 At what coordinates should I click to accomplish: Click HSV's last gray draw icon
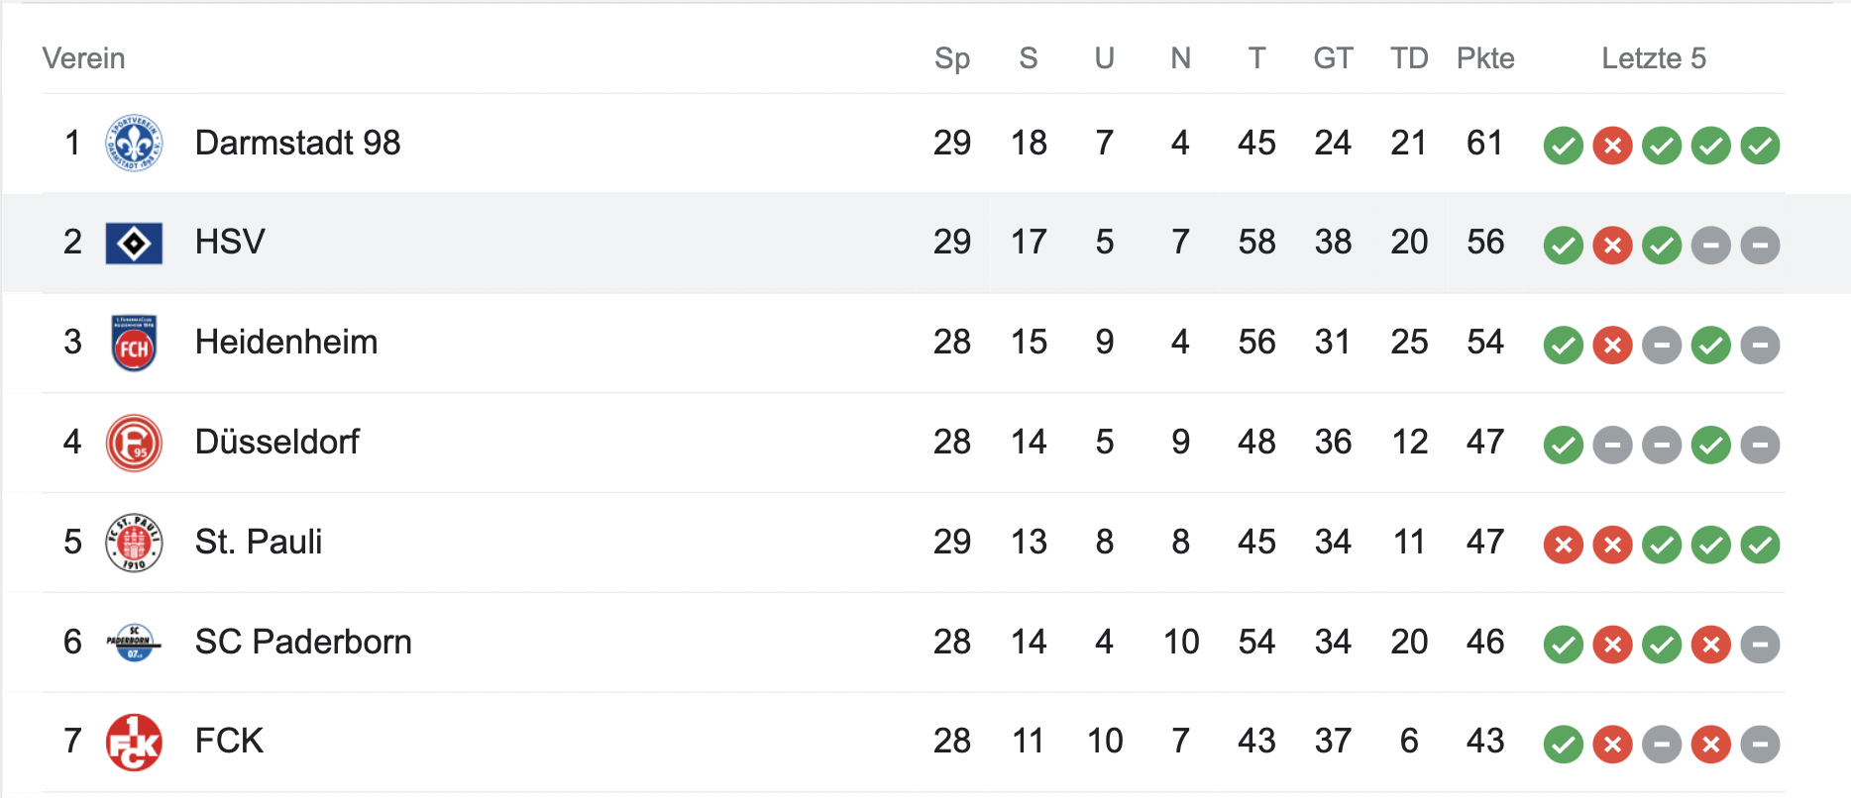[1760, 246]
